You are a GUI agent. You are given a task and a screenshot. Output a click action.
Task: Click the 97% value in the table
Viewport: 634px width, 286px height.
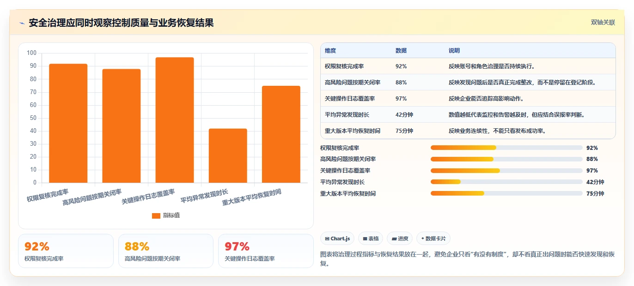pos(401,98)
